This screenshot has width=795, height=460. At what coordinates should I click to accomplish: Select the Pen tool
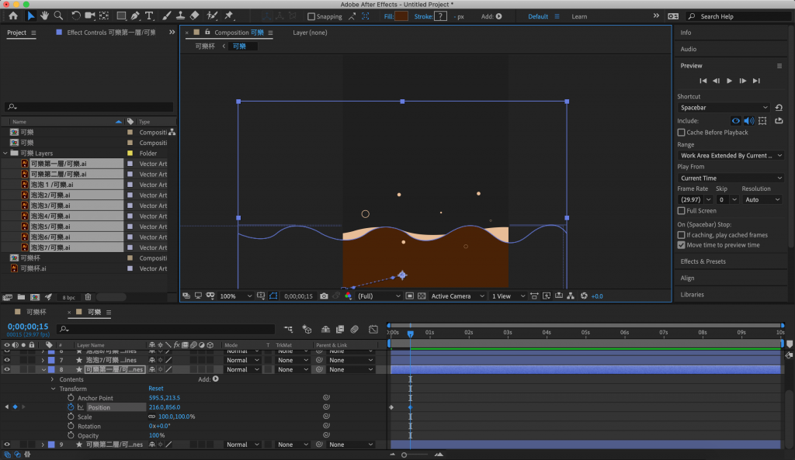[x=135, y=16]
